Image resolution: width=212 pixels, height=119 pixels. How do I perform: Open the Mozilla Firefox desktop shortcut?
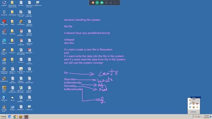[4, 79]
